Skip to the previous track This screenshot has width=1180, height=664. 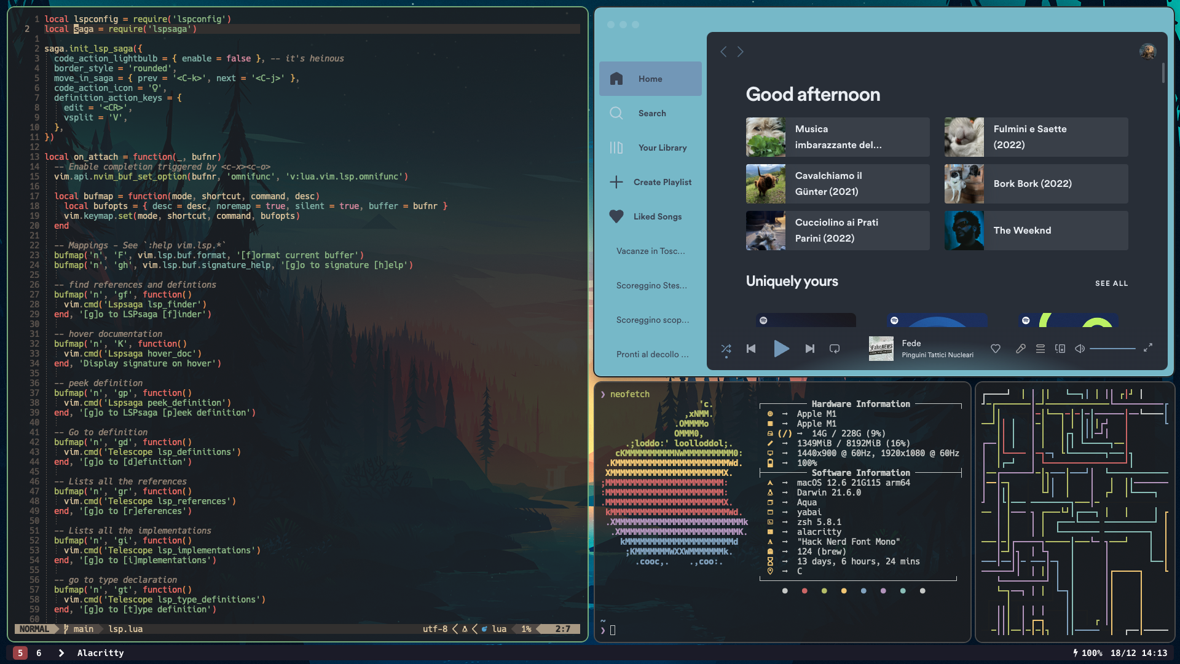(751, 349)
